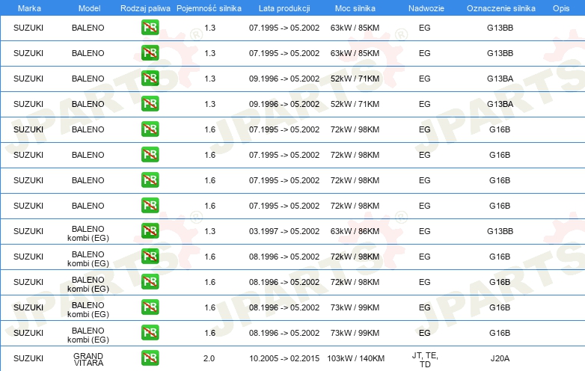This screenshot has height=371, width=585.
Task: Click the 10.2005 -> 02.2015 production dates
Action: point(284,358)
